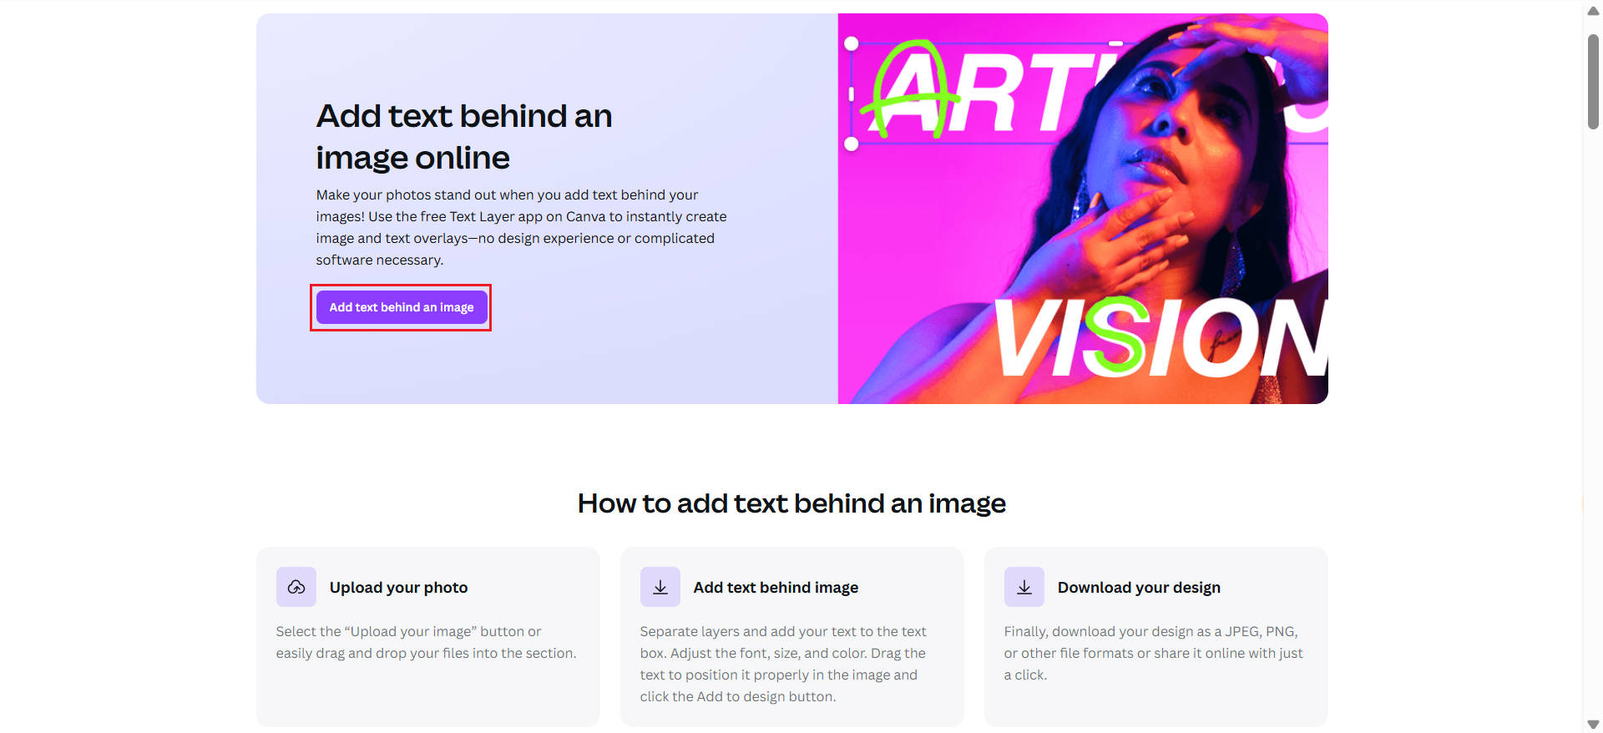Click the Download your design card description
This screenshot has height=733, width=1603.
1153,654
